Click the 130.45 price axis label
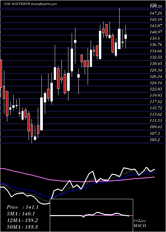The width and height of the screenshot is (166, 232). pos(156,64)
